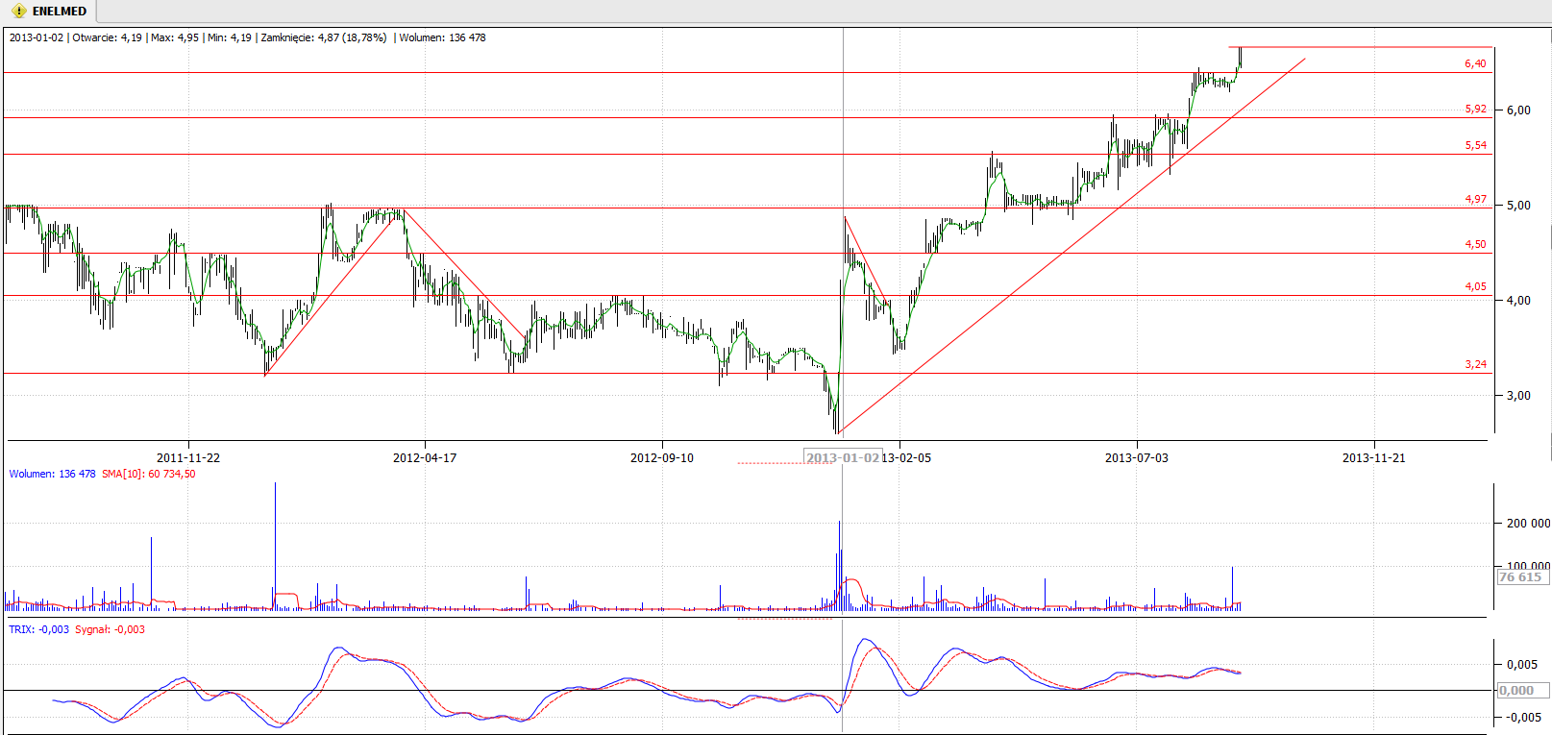Image resolution: width=1552 pixels, height=735 pixels.
Task: Click the TRIX: -0,003 indicator label
Action: tap(38, 629)
